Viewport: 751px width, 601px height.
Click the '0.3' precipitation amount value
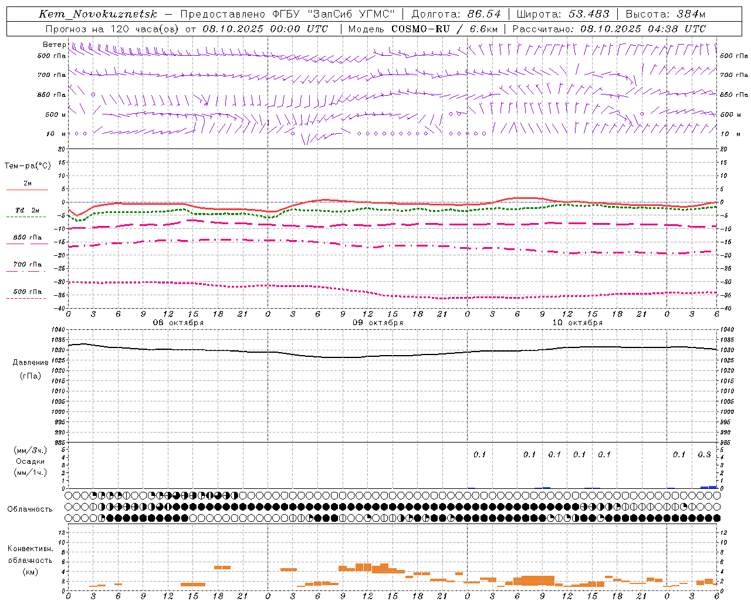pyautogui.click(x=704, y=455)
